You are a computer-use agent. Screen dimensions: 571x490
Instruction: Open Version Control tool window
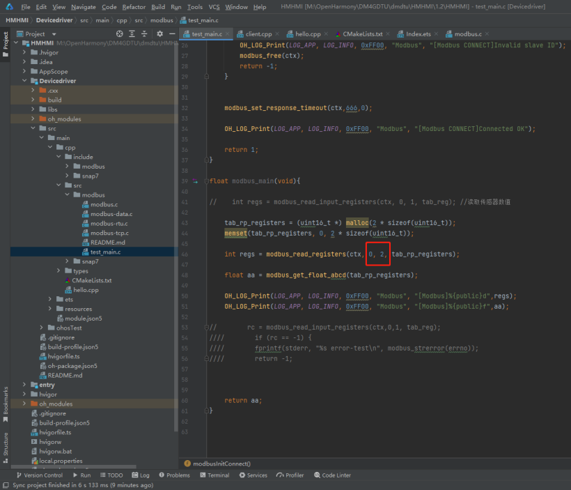tap(40, 475)
